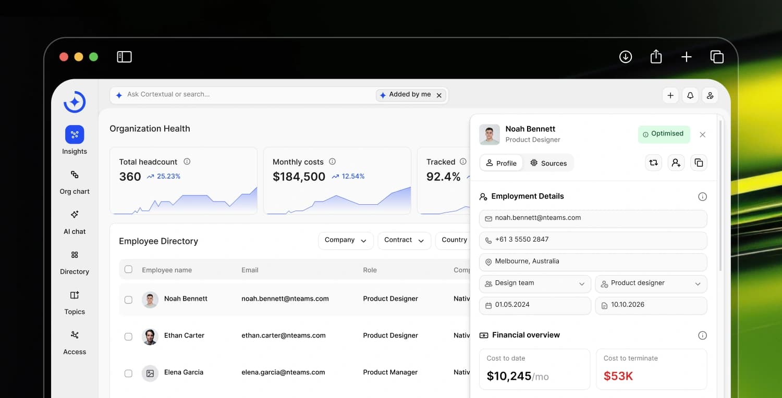
Task: Open the Contract filter dropdown
Action: click(x=405, y=240)
